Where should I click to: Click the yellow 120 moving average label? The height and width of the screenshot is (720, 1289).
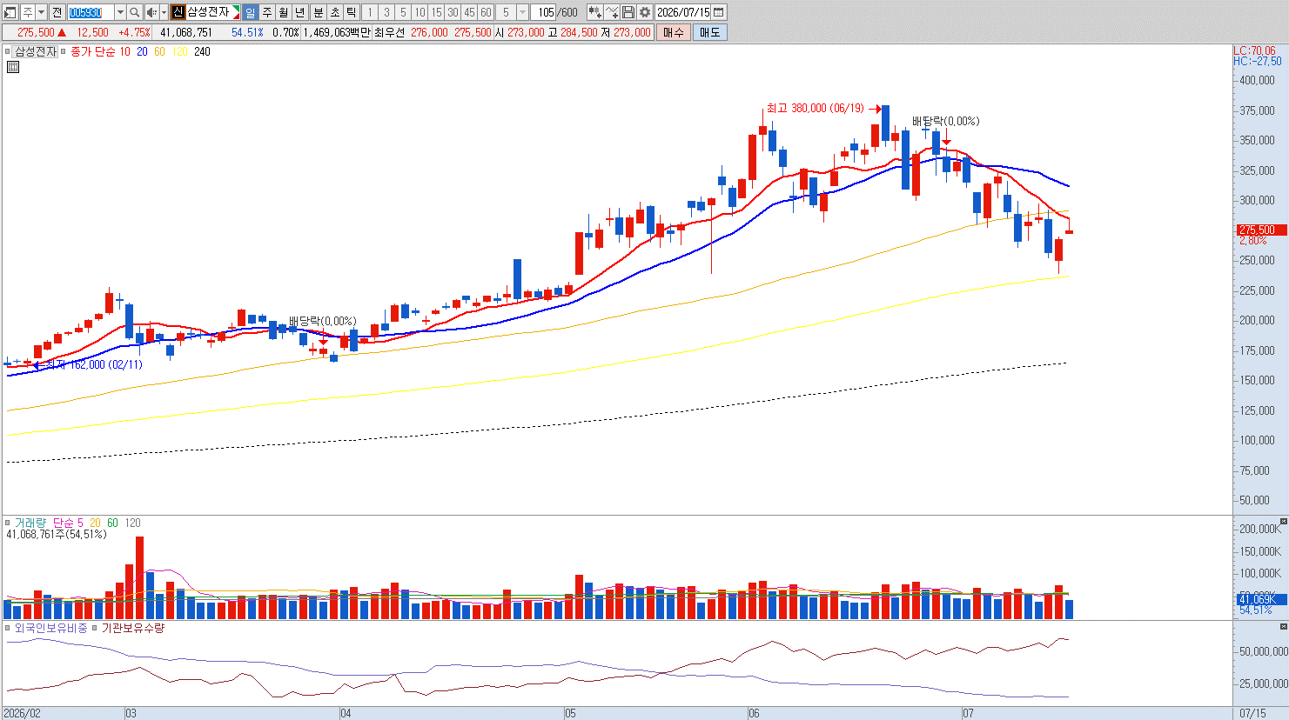pos(179,51)
